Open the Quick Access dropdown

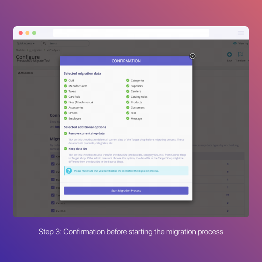[x=26, y=43]
